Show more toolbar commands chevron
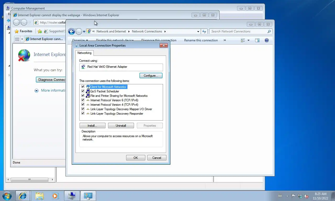The image size is (335, 201). tap(225, 40)
